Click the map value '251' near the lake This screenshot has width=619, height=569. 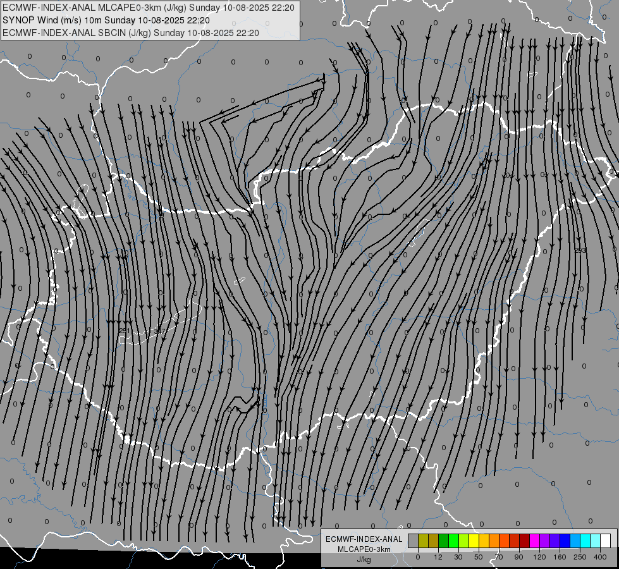pos(125,331)
